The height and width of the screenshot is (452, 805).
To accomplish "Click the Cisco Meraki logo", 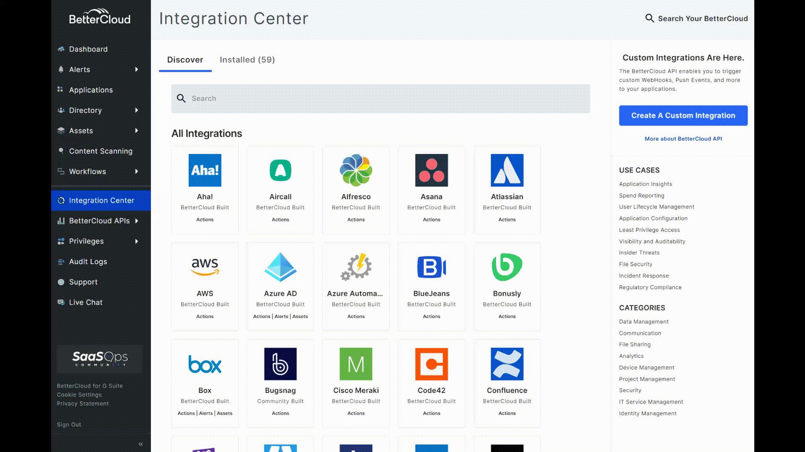I will click(356, 364).
